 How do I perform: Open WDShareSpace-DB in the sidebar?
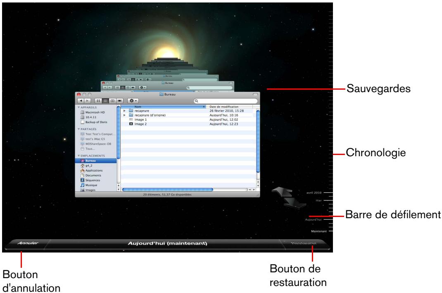click(x=95, y=144)
